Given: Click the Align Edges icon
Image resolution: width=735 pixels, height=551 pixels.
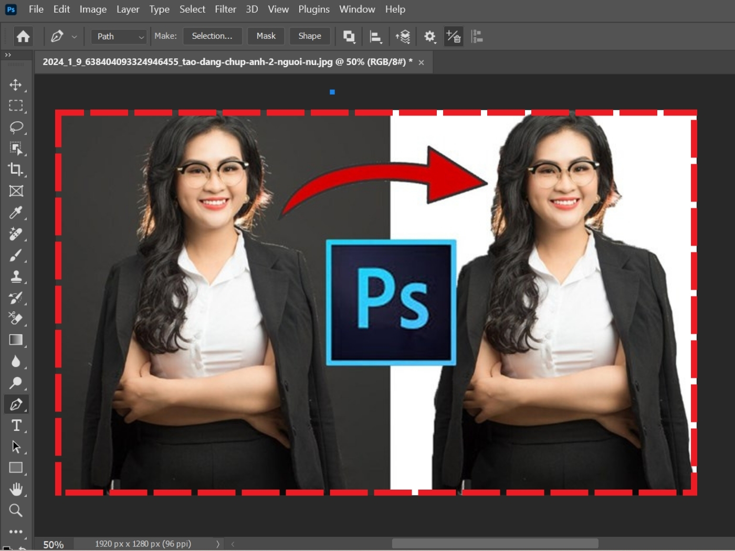Looking at the screenshot, I should click(477, 36).
